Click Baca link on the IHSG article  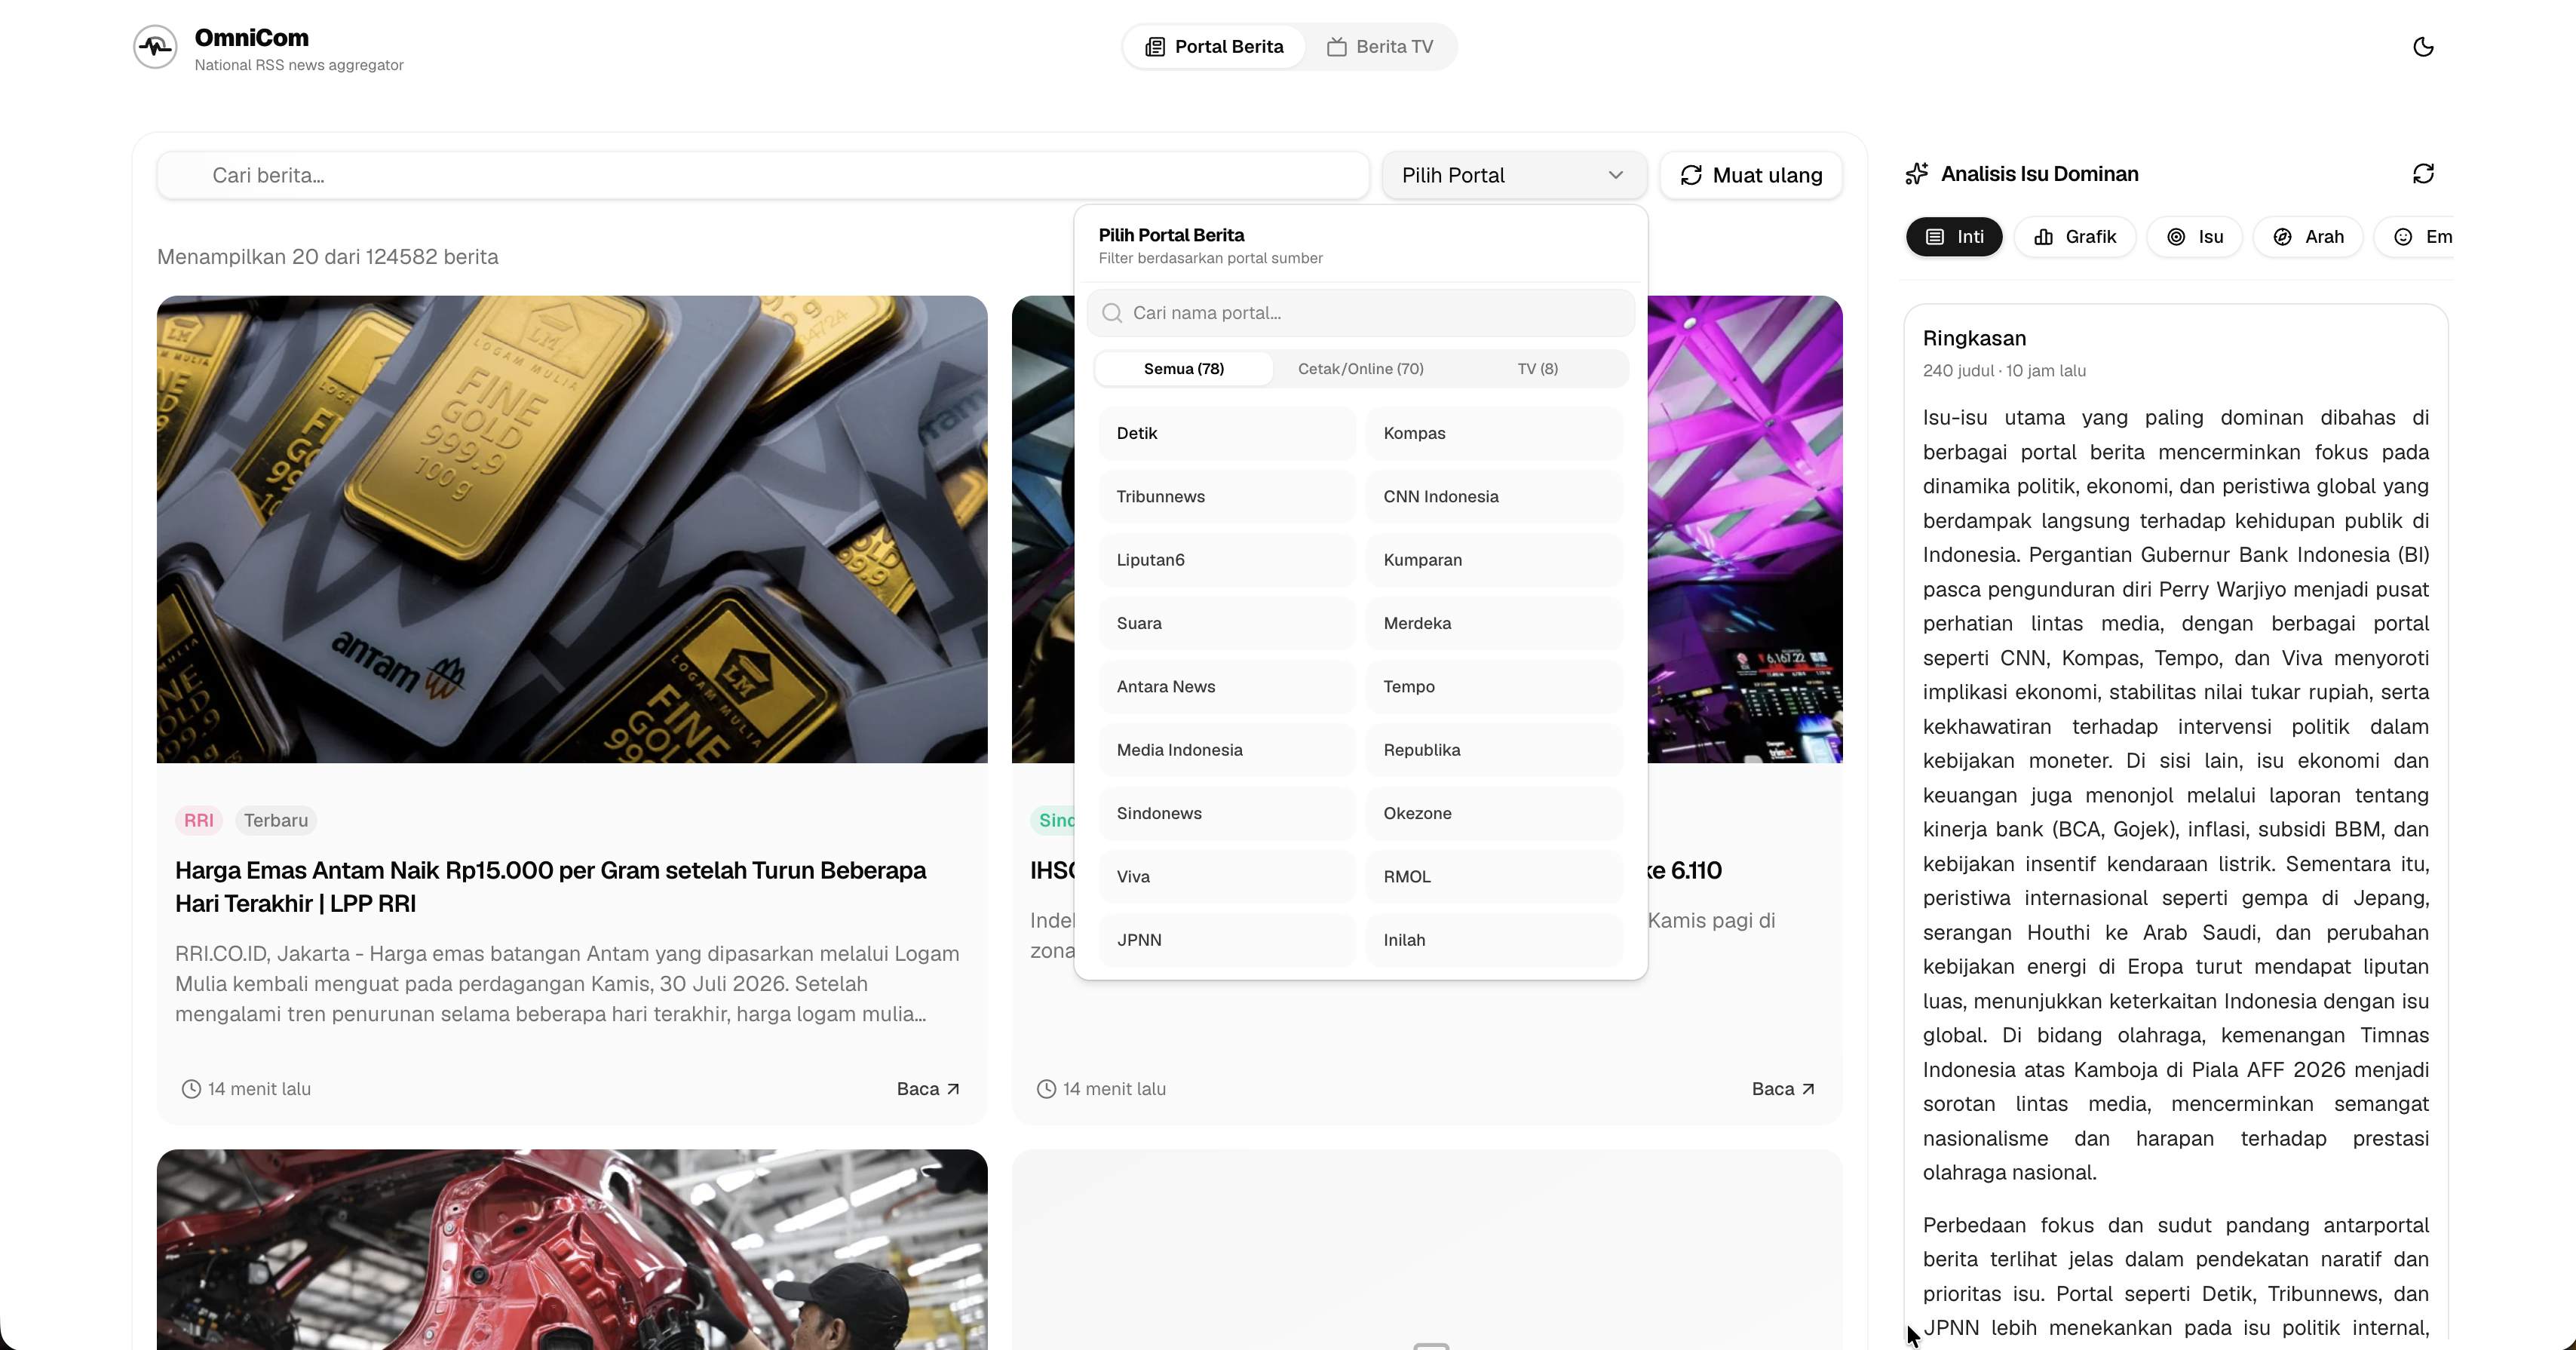(1783, 1089)
